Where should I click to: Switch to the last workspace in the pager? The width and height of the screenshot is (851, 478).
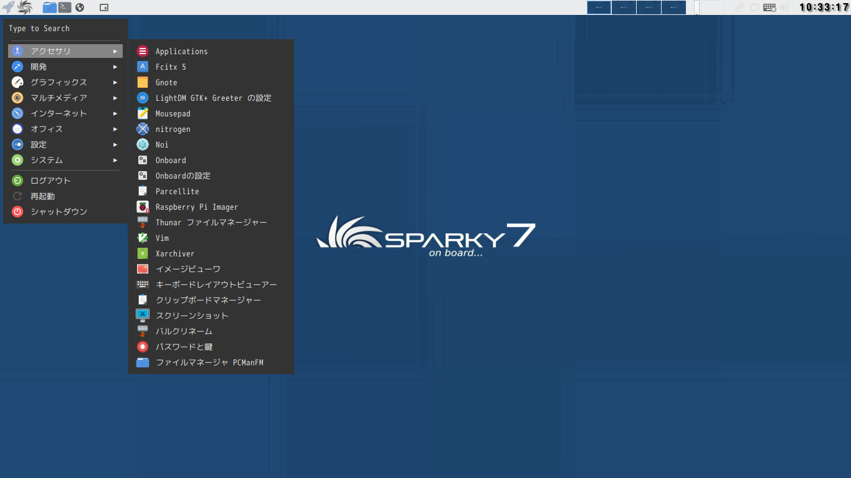pyautogui.click(x=673, y=7)
